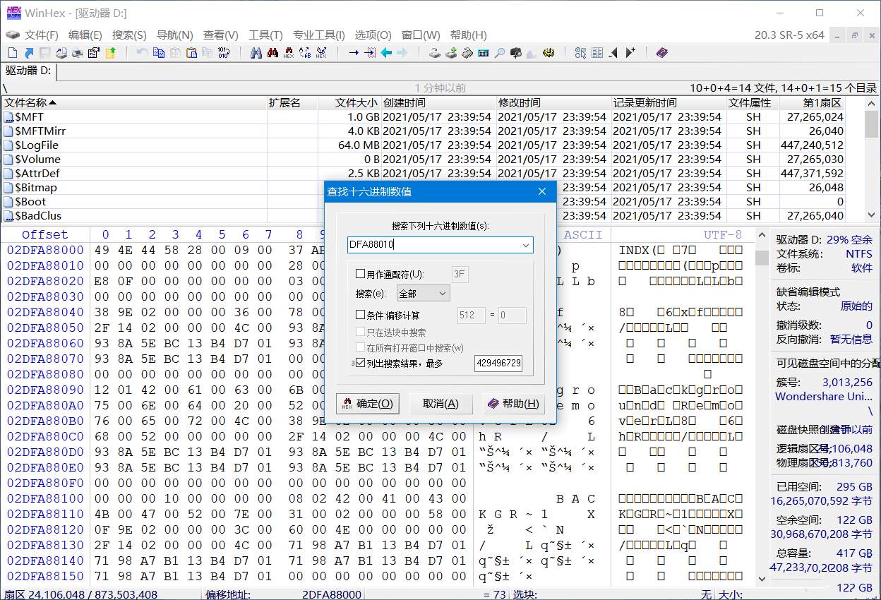Click the Go To Offset arrow icon
This screenshot has width=881, height=600.
[354, 53]
